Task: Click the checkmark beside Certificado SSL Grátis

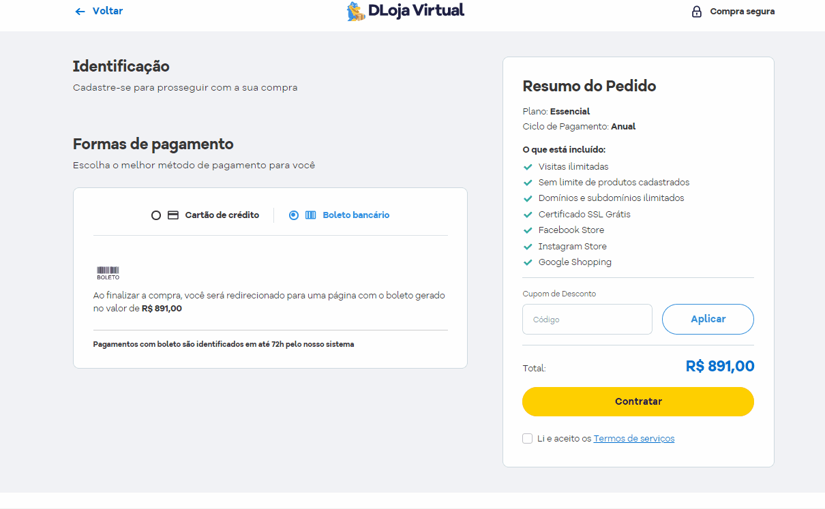Action: pos(527,215)
